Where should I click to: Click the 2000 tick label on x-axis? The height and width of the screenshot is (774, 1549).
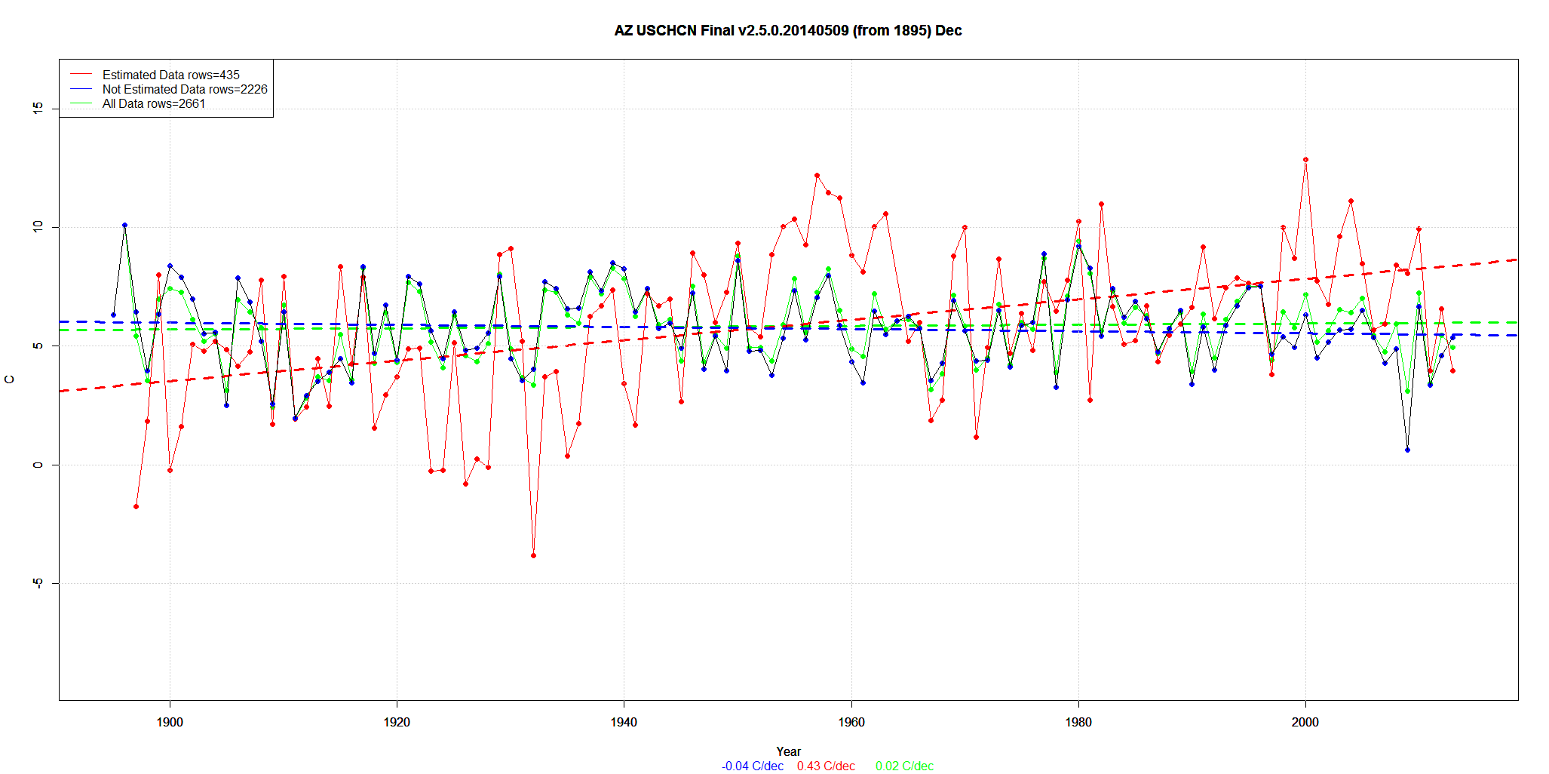[1305, 722]
